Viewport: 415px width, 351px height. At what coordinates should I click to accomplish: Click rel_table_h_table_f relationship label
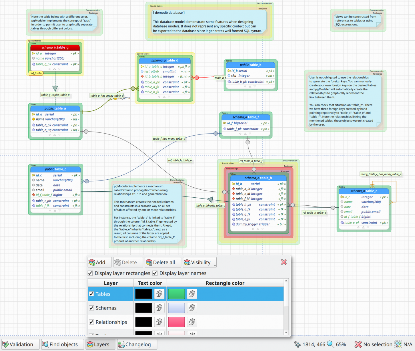coord(251,161)
